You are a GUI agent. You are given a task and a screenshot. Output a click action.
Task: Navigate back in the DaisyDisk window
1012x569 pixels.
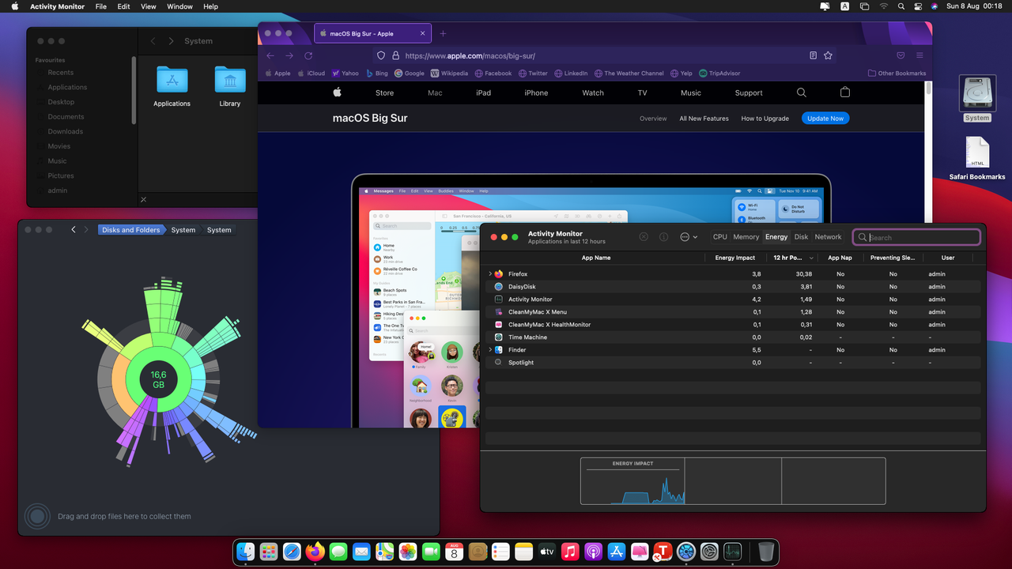(x=74, y=230)
